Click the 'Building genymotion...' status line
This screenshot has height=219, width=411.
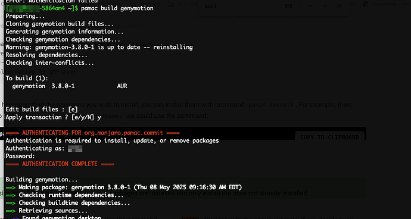click(42, 180)
